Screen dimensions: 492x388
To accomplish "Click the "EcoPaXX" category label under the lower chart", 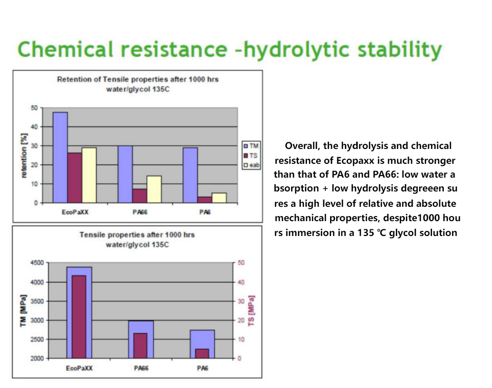I will (79, 368).
